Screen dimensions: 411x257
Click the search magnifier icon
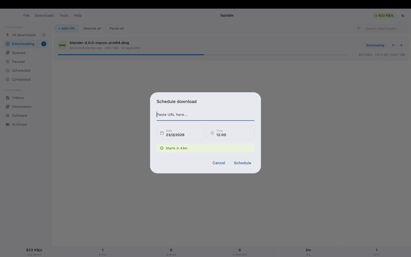point(359,28)
